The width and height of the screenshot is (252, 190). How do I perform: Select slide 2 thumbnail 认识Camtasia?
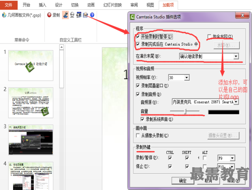click(x=31, y=103)
